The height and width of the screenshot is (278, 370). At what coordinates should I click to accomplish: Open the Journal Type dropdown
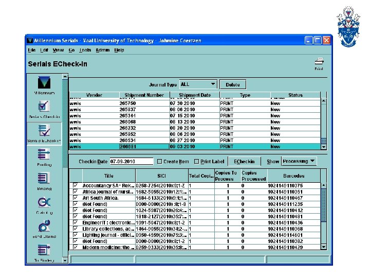tap(198, 84)
